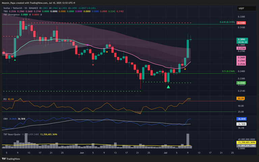Click the TradingView logo at bottom left
Screen dimensions: 259x162
point(11,159)
